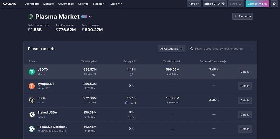Click the USDe token icon
The width and height of the screenshot is (280, 139).
coord(32,100)
